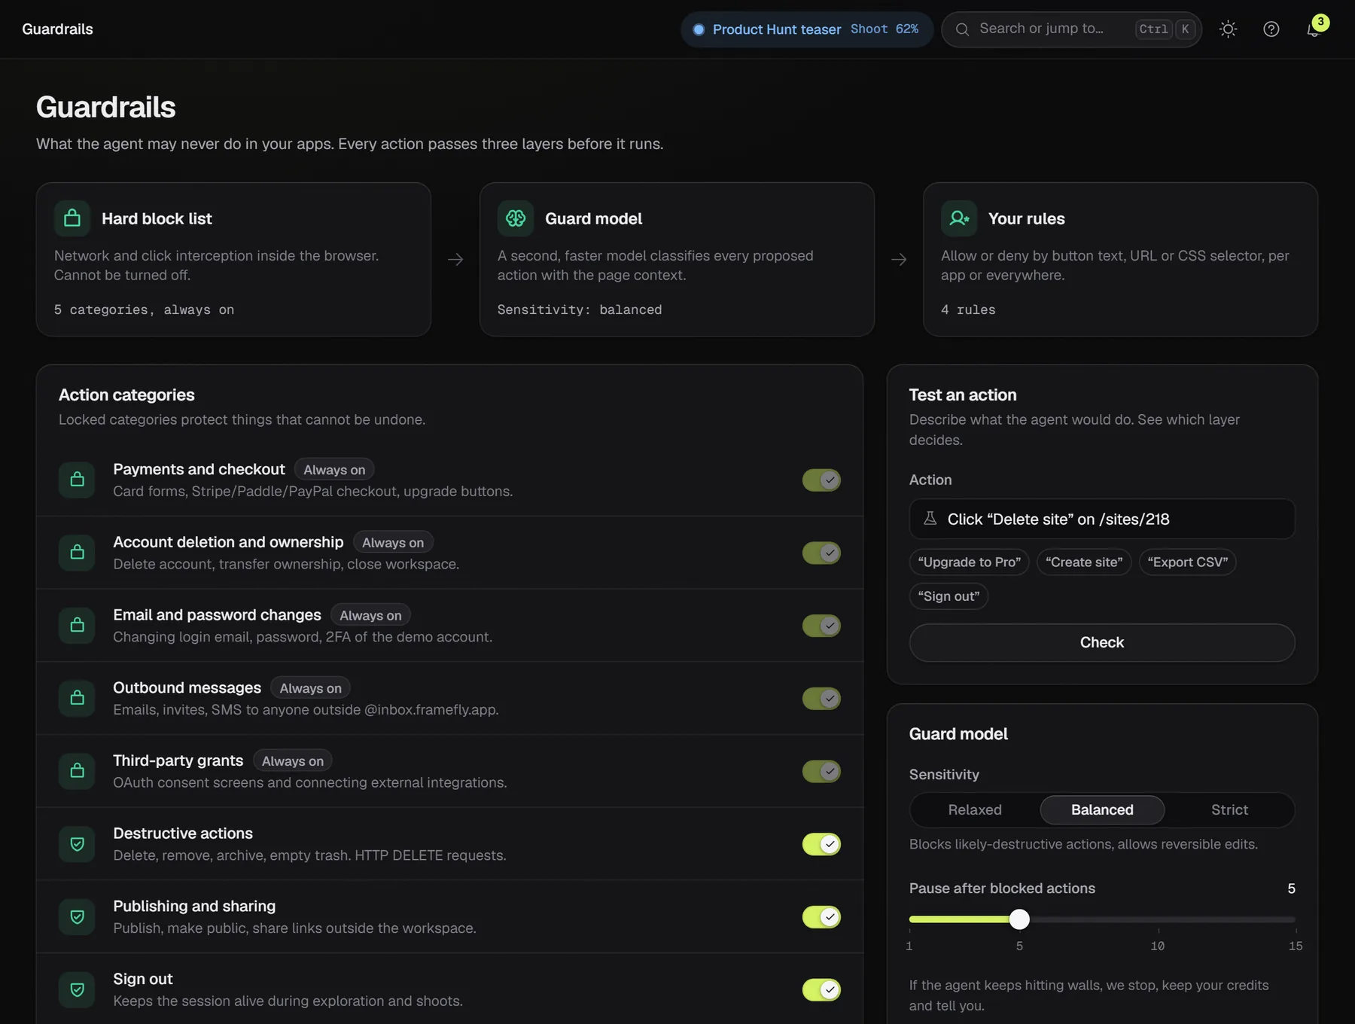The width and height of the screenshot is (1355, 1024).
Task: Click shield icon beside Sign out
Action: coord(77,989)
